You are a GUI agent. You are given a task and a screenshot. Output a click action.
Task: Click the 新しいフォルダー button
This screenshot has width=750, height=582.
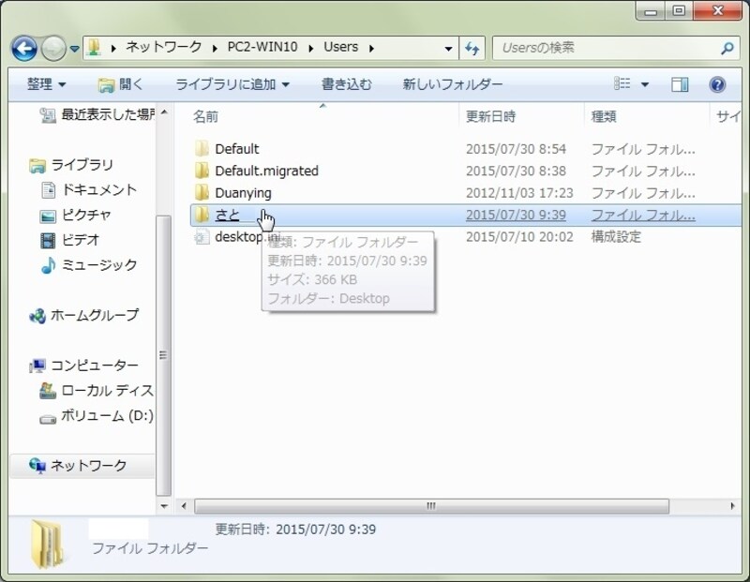(x=452, y=84)
